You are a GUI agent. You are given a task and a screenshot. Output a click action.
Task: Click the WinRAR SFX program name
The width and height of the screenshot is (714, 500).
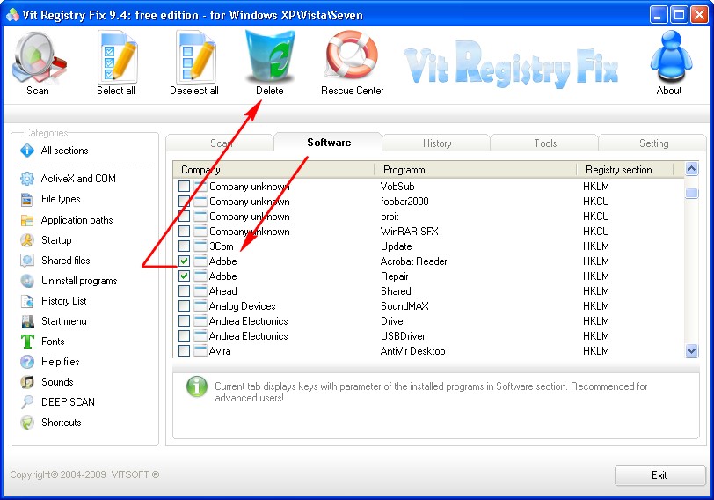(x=410, y=232)
